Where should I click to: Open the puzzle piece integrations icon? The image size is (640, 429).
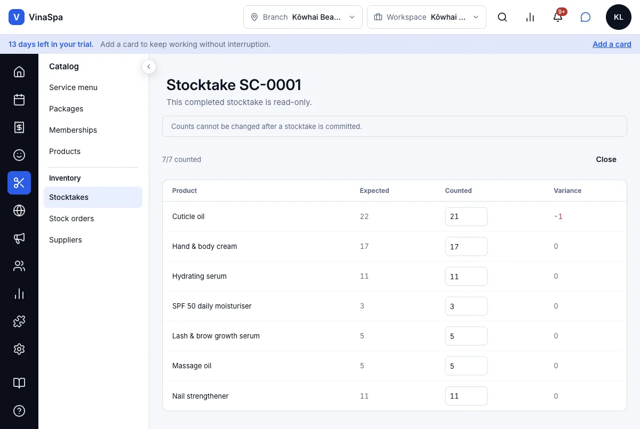click(x=19, y=321)
